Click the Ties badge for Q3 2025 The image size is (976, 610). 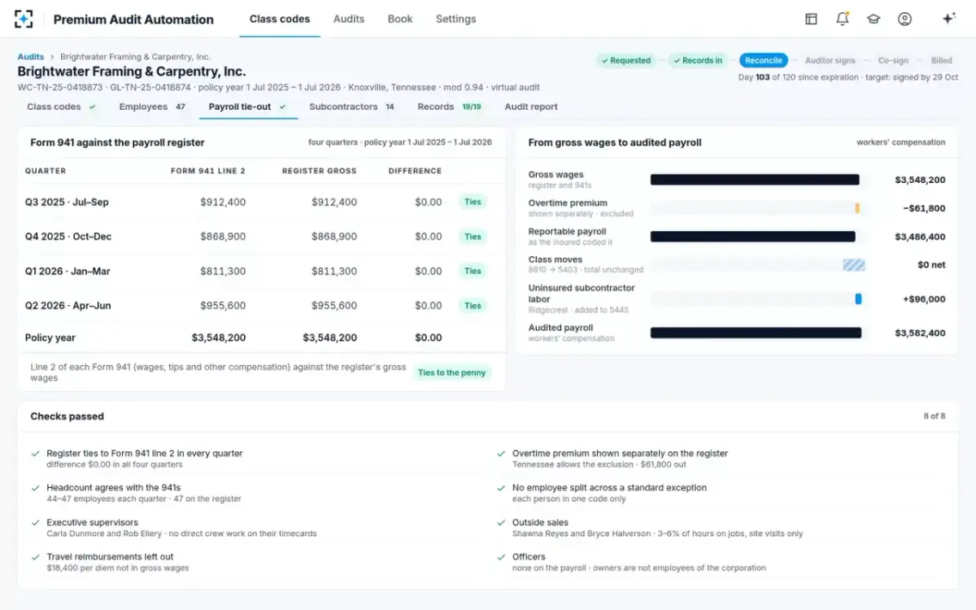[x=473, y=202]
